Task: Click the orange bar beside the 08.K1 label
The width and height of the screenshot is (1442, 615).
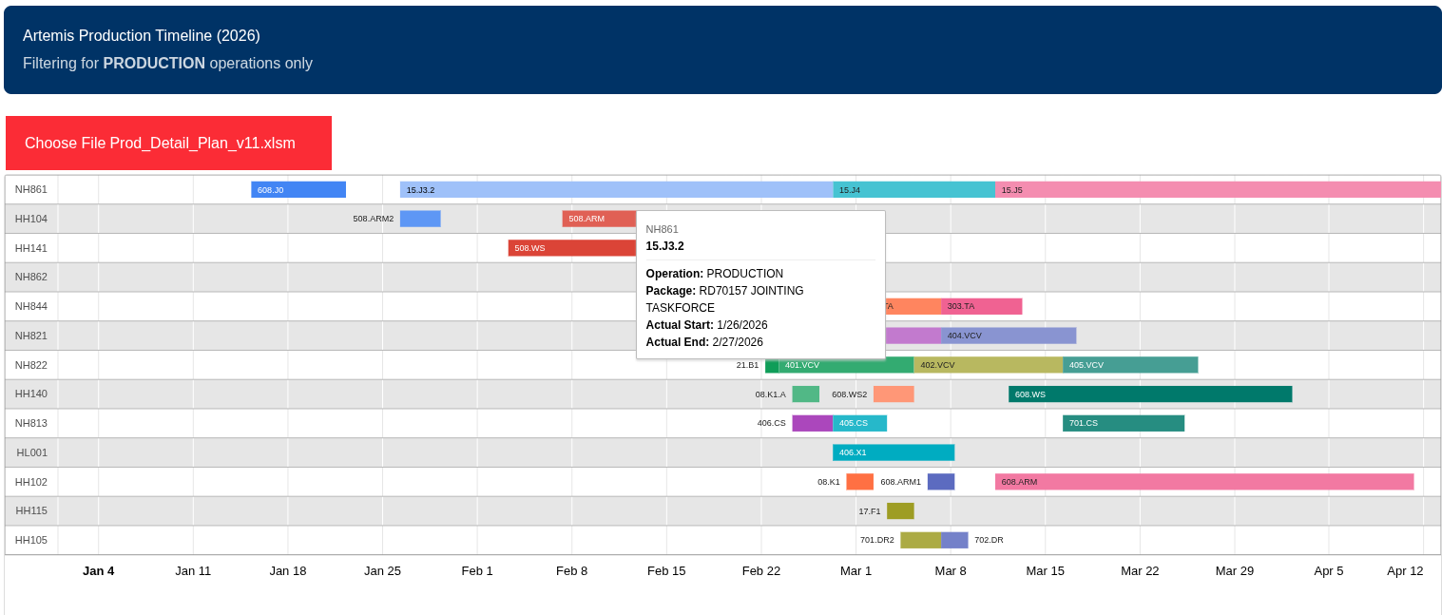Action: [860, 482]
